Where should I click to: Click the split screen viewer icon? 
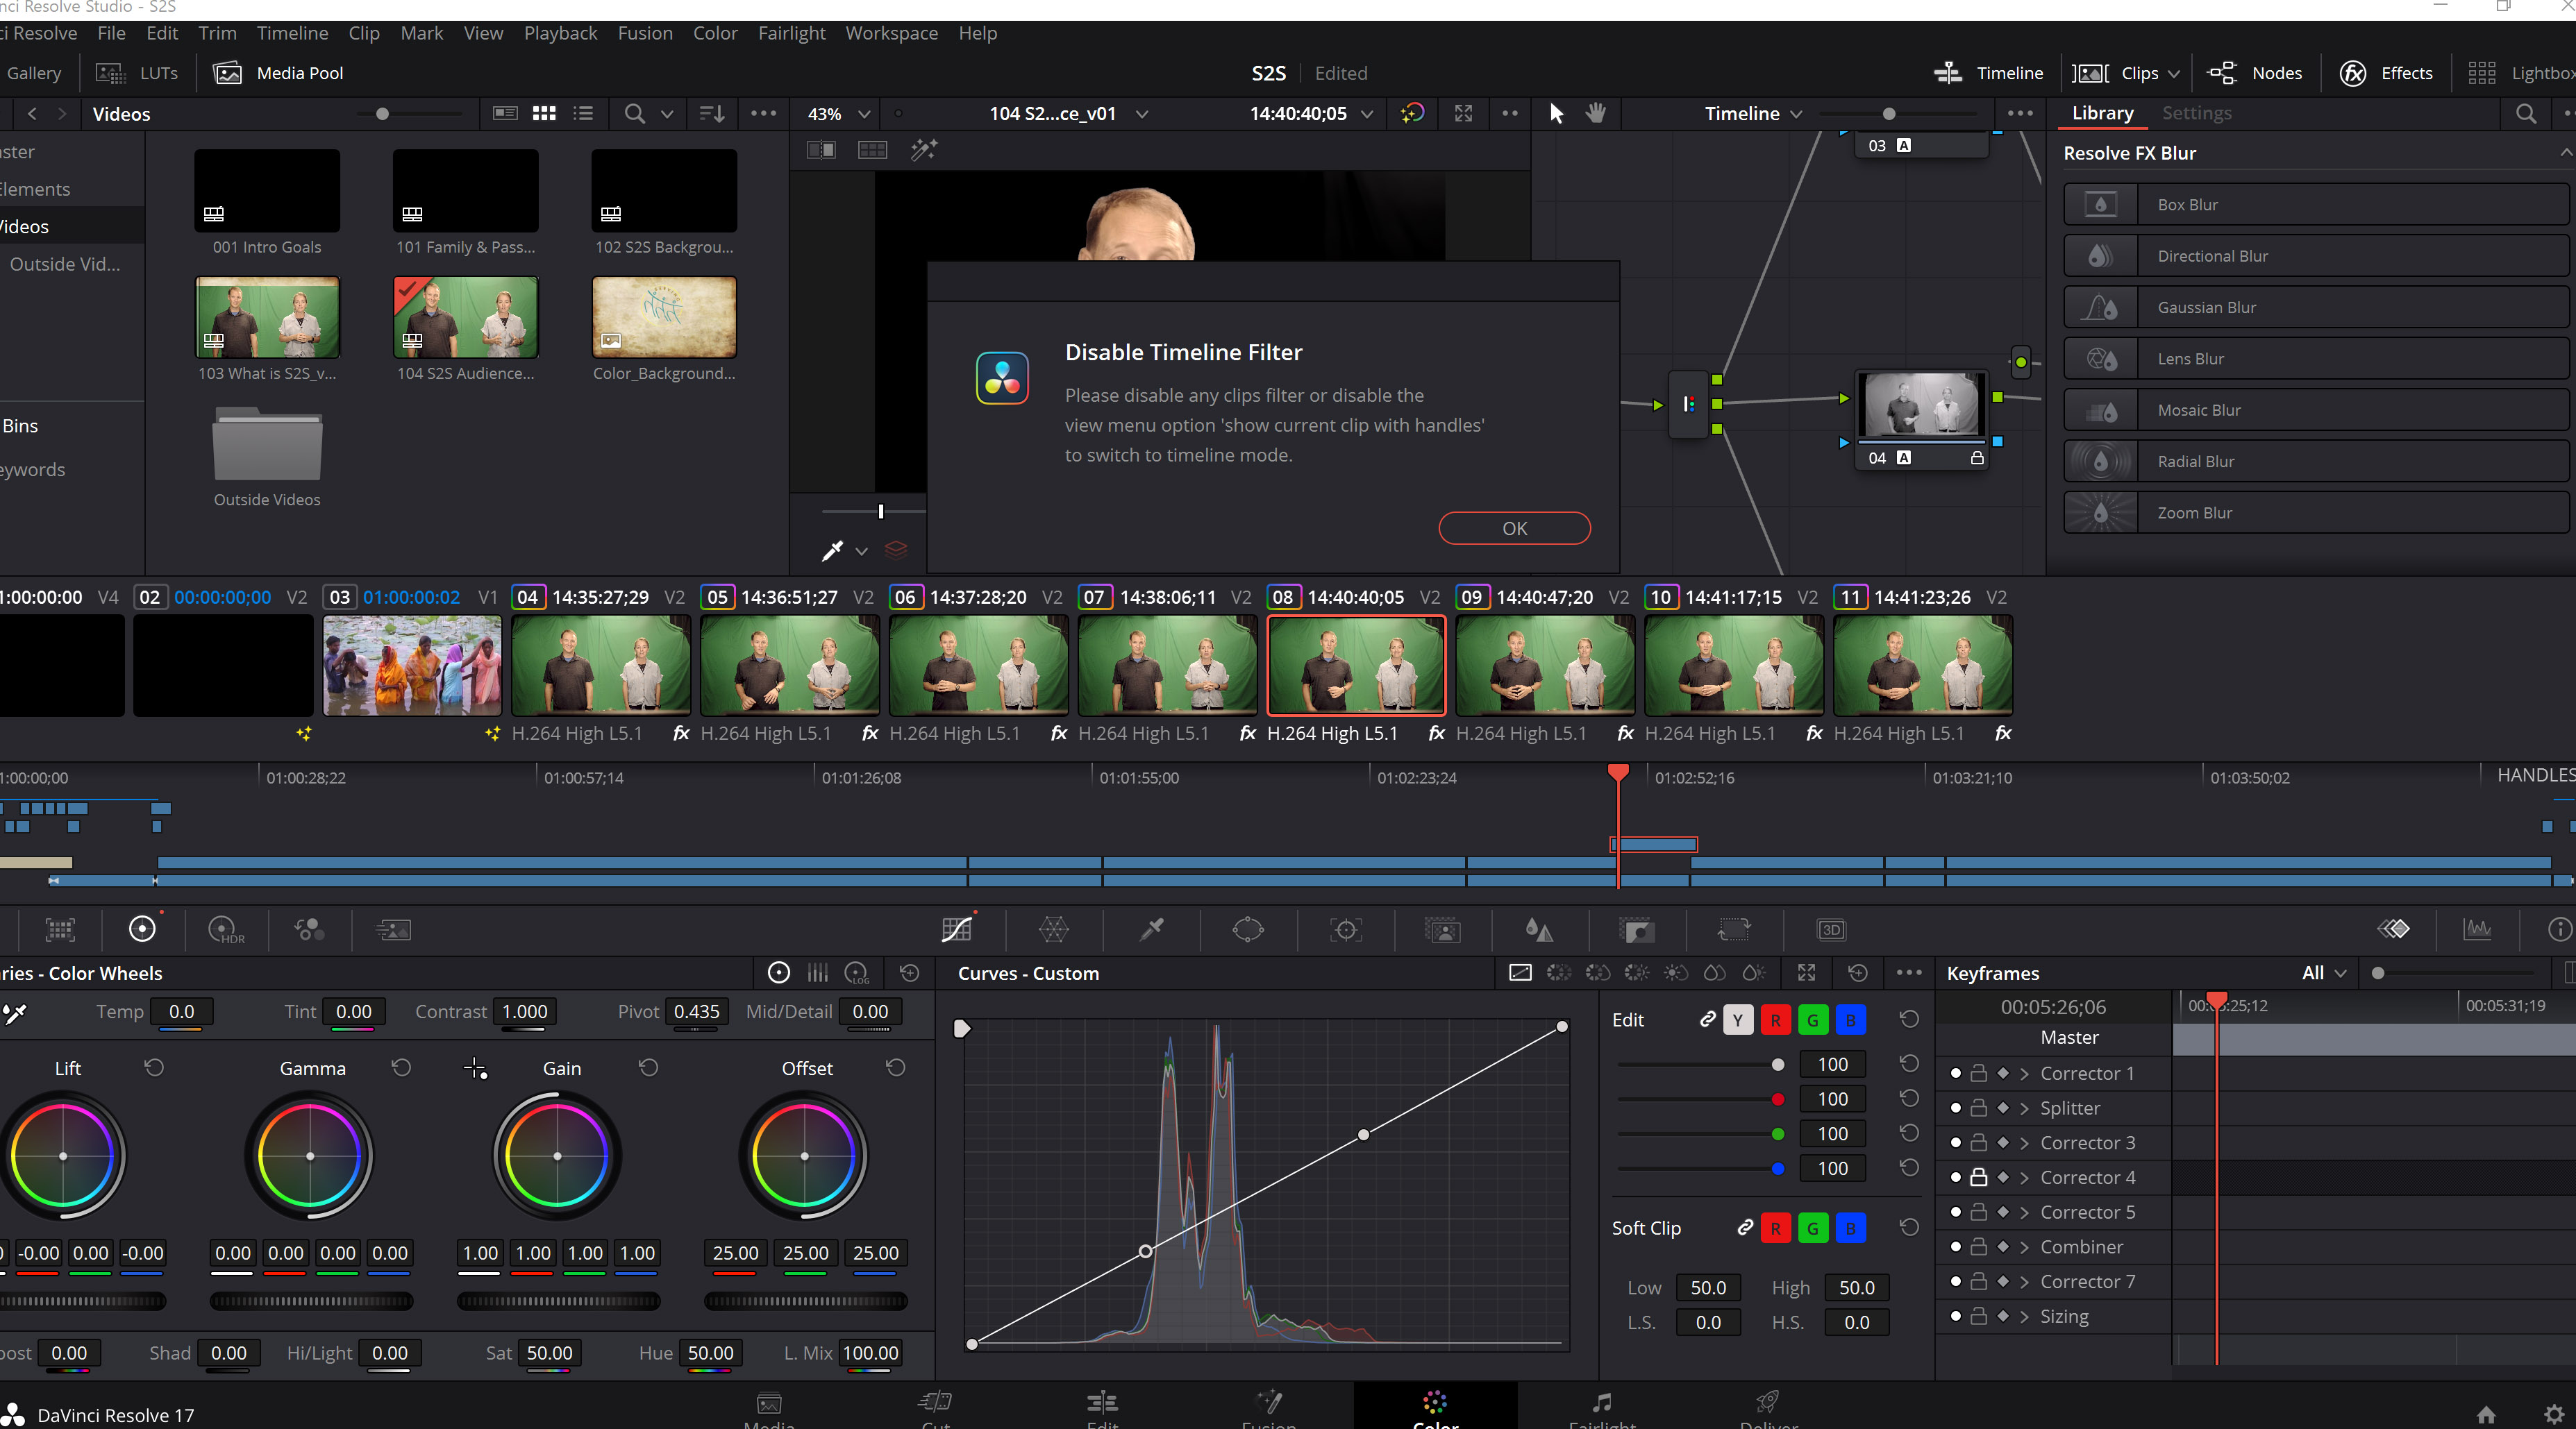tap(872, 150)
